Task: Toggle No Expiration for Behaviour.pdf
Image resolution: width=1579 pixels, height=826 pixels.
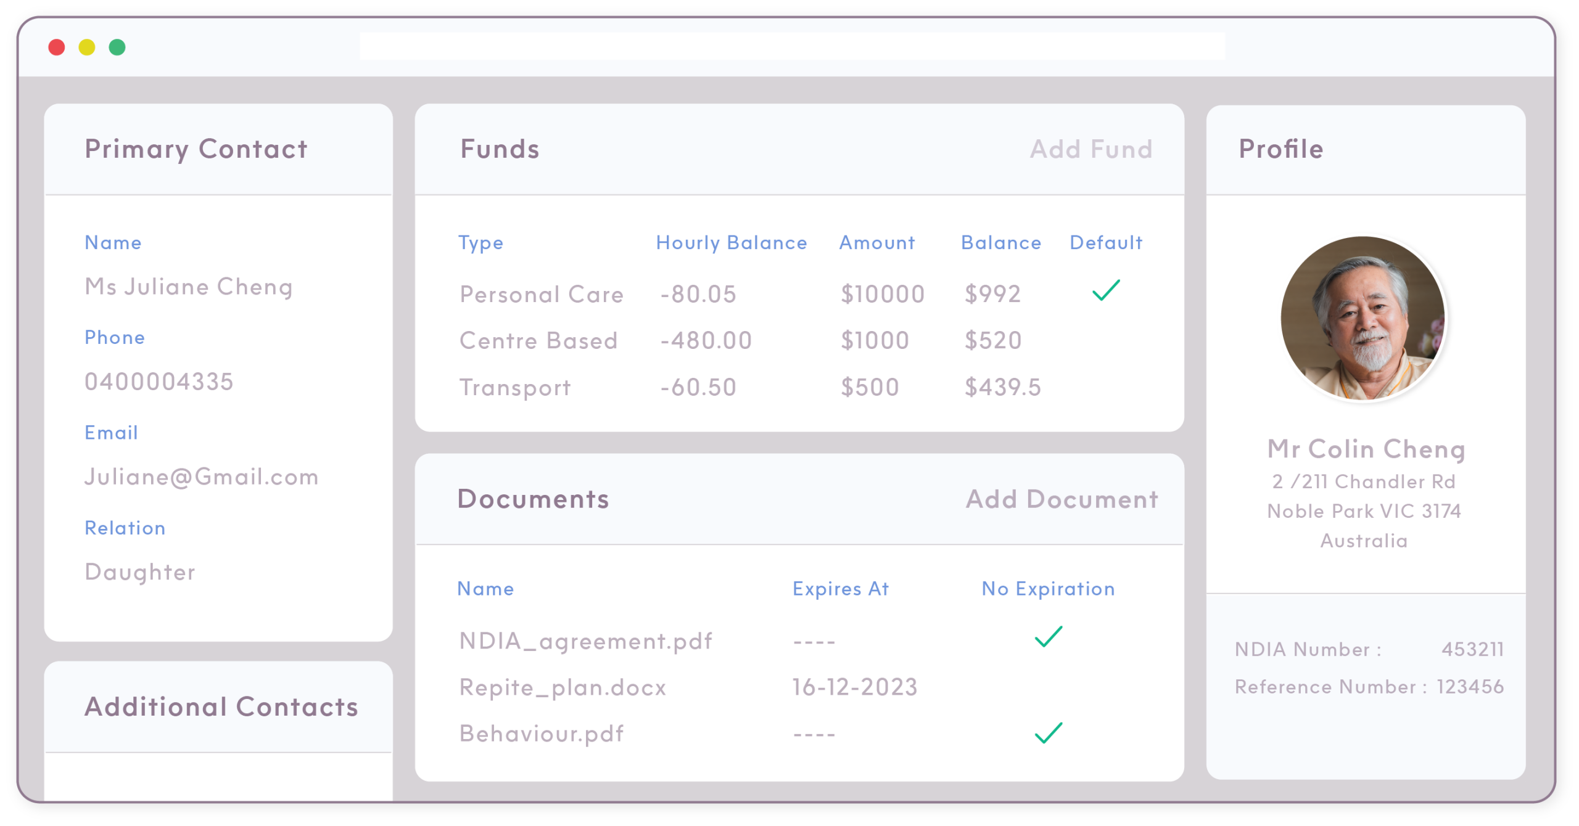Action: tap(1043, 732)
